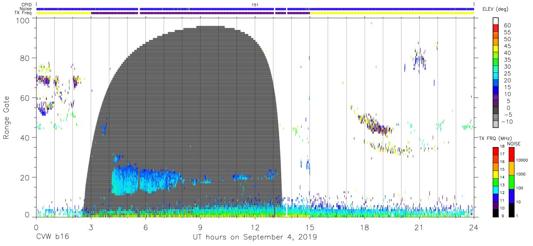Pick the red 55–60 ELEV colorbar segment

click(x=496, y=29)
